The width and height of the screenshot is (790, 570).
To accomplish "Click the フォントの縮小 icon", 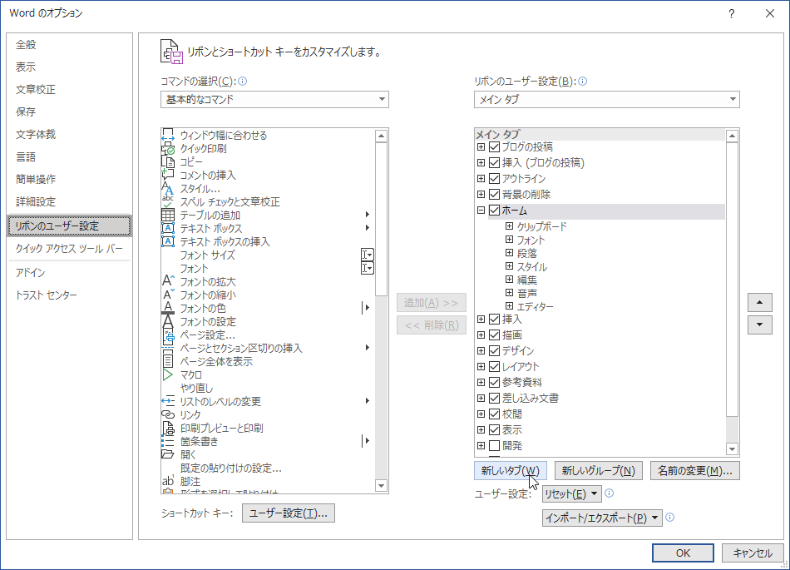I will tap(168, 295).
